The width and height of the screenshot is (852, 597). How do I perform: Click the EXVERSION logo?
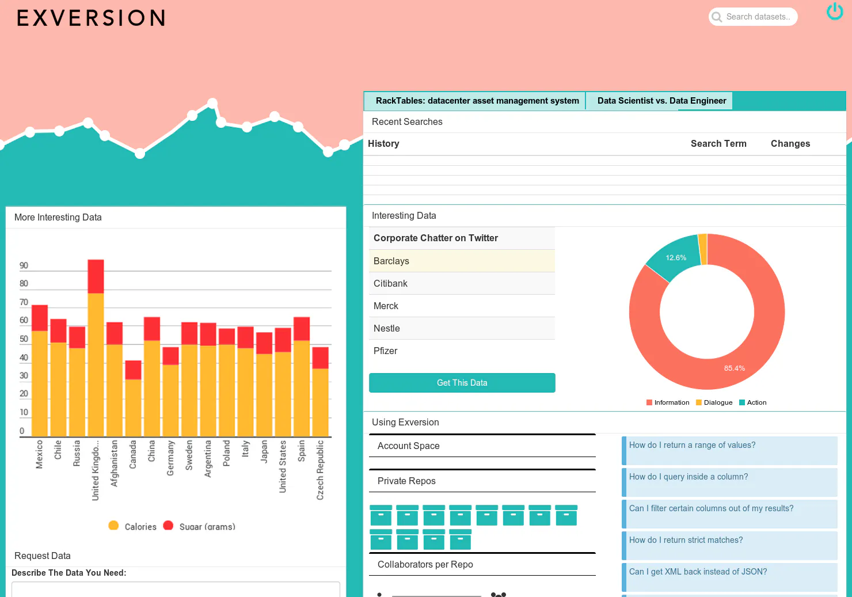(91, 18)
